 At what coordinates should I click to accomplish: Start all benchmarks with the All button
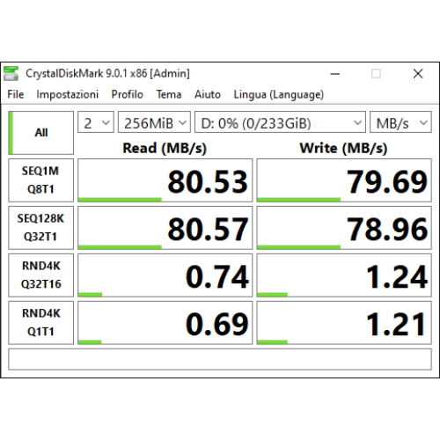[40, 133]
